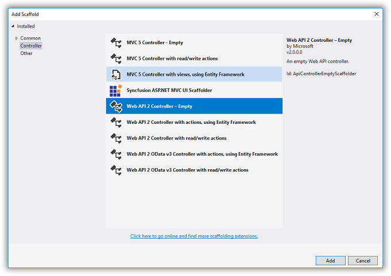Select the Other category
This screenshot has height=276, width=391.
[x=26, y=53]
